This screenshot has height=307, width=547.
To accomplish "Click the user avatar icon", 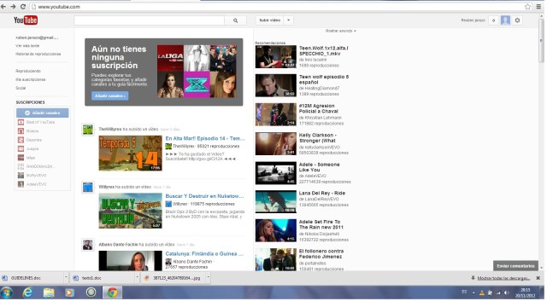I will click(x=505, y=20).
